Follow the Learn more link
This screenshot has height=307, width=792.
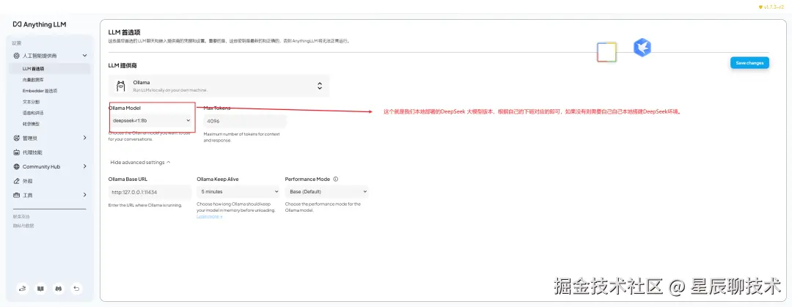point(209,217)
